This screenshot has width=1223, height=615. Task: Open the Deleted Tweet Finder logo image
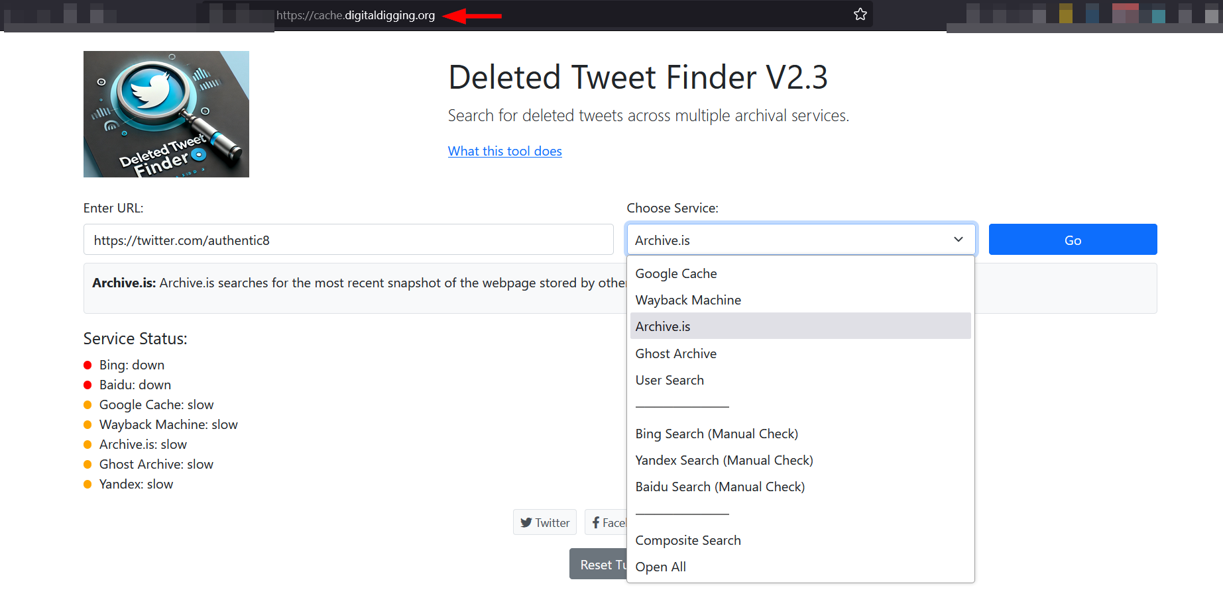point(166,114)
